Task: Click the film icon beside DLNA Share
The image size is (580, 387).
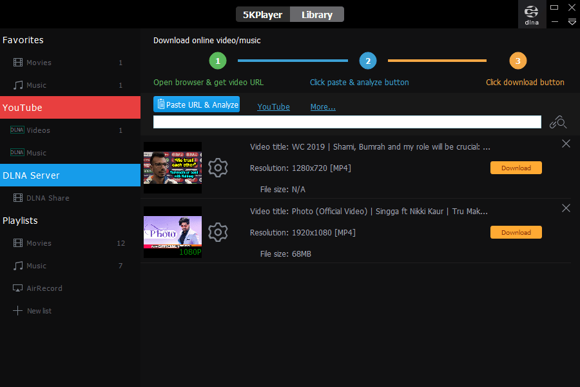Action: 18,198
